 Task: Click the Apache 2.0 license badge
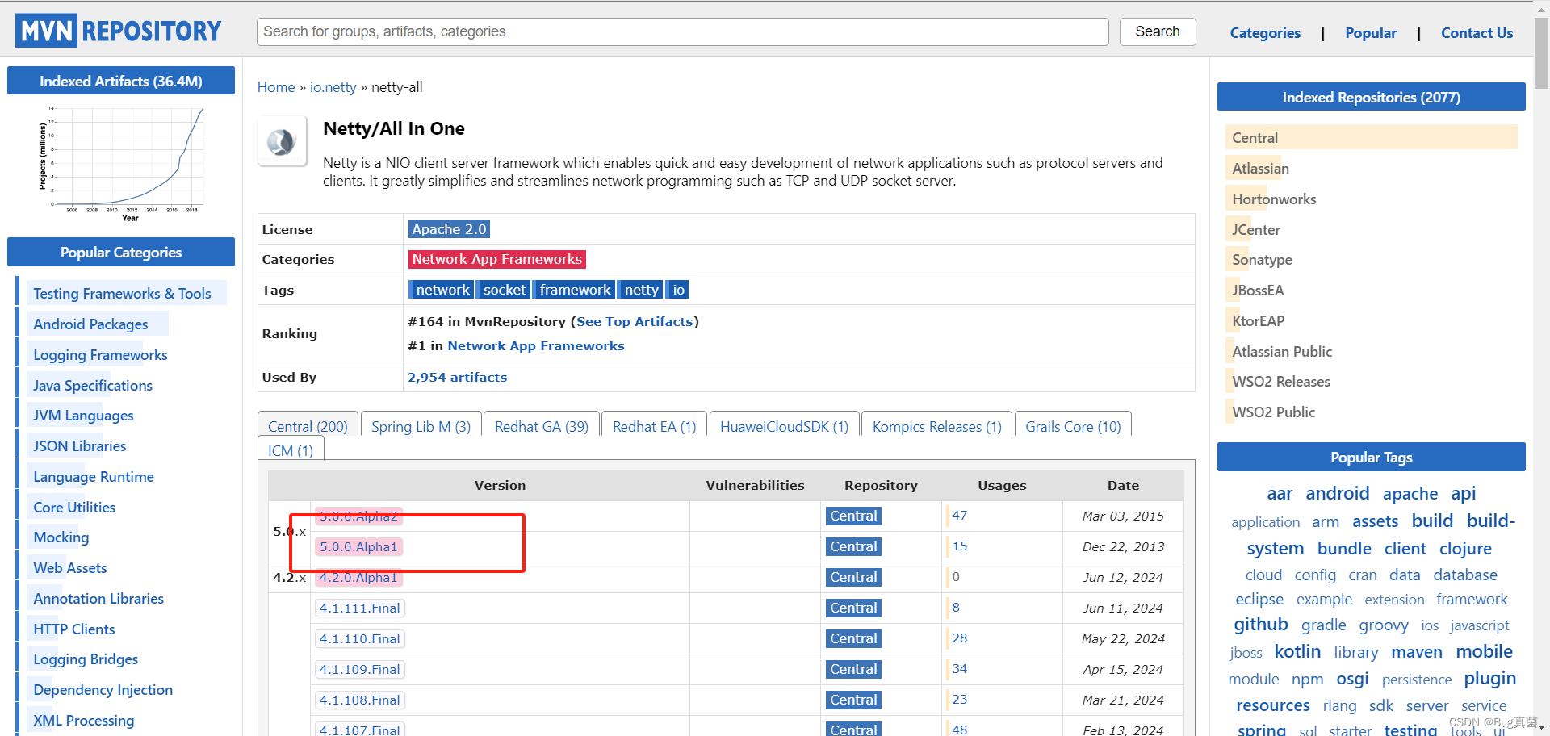pos(449,229)
